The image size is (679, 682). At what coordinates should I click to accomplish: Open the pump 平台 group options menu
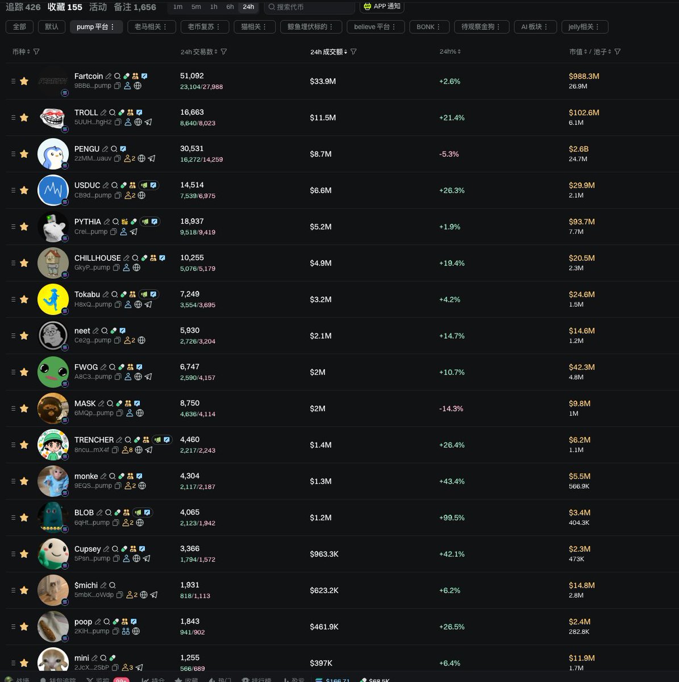113,27
